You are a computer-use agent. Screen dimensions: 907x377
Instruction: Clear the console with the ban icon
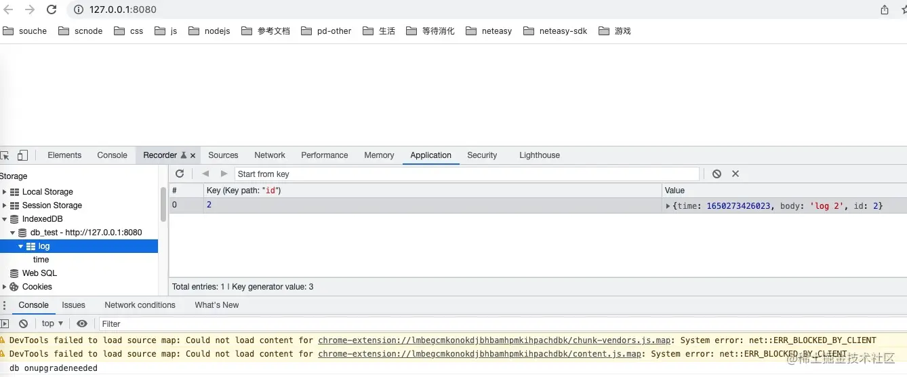point(24,324)
